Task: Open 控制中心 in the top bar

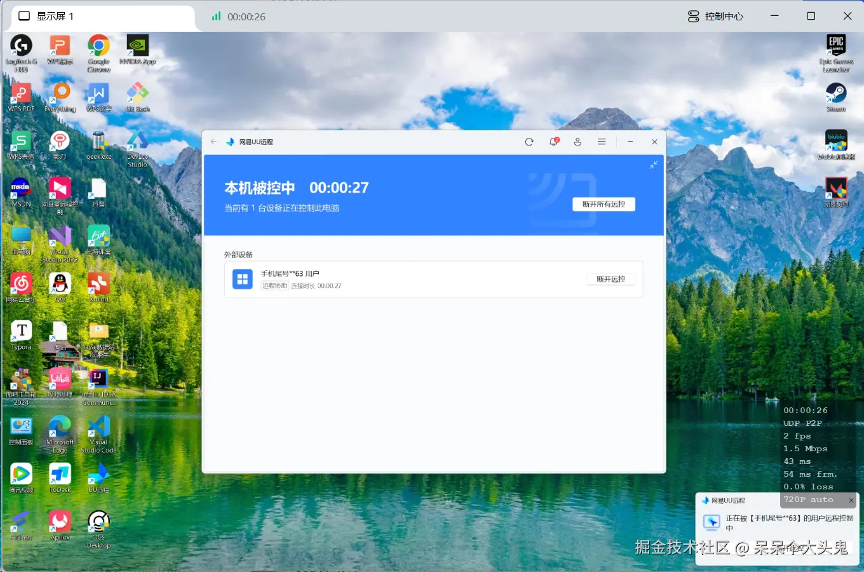Action: tap(715, 17)
